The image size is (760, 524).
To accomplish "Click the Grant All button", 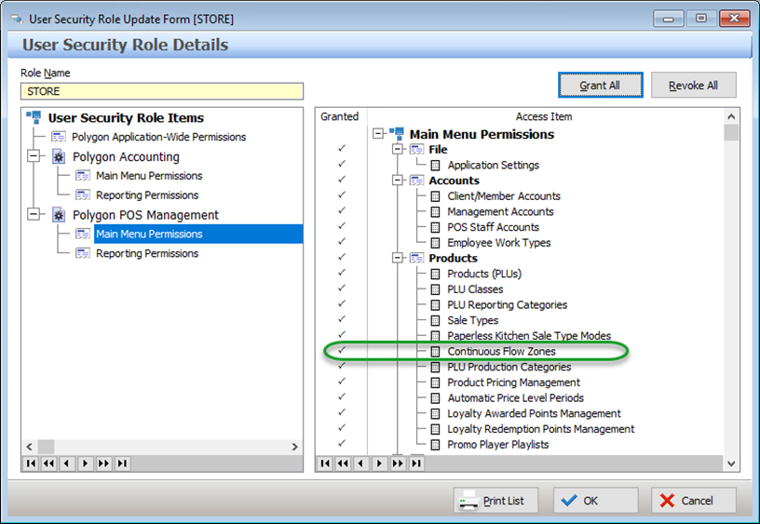I will 600,86.
